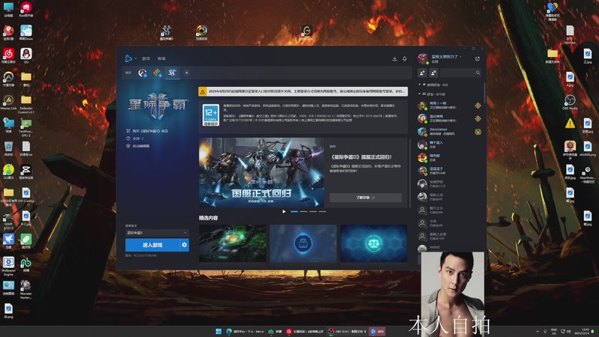Click the blue 进入游戏 play button

pos(153,245)
